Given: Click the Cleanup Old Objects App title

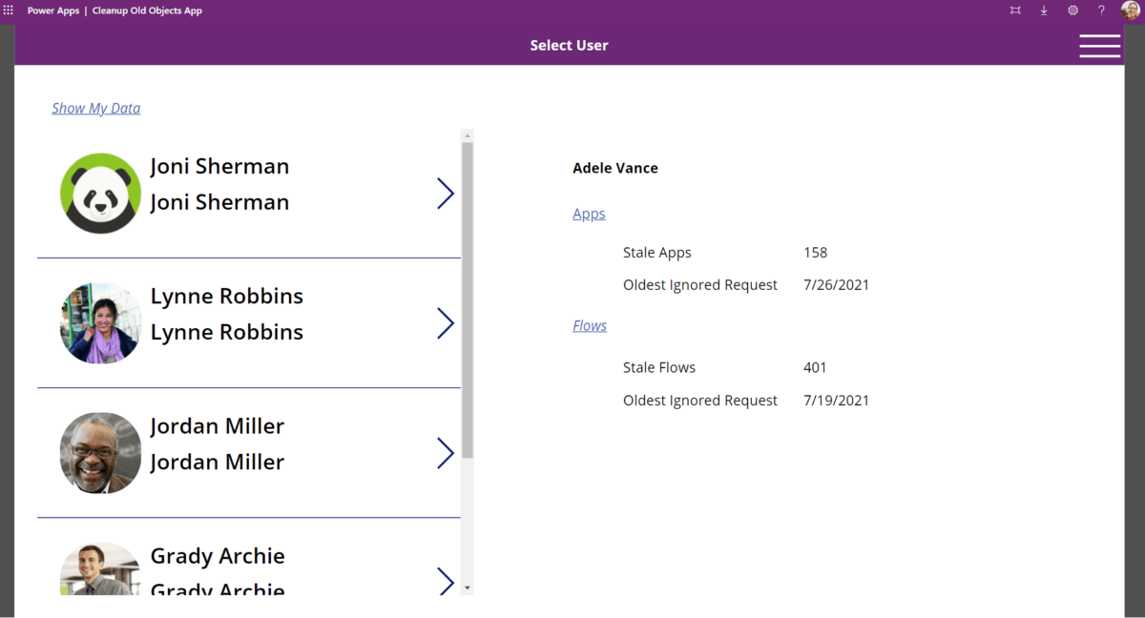Looking at the screenshot, I should coord(147,10).
